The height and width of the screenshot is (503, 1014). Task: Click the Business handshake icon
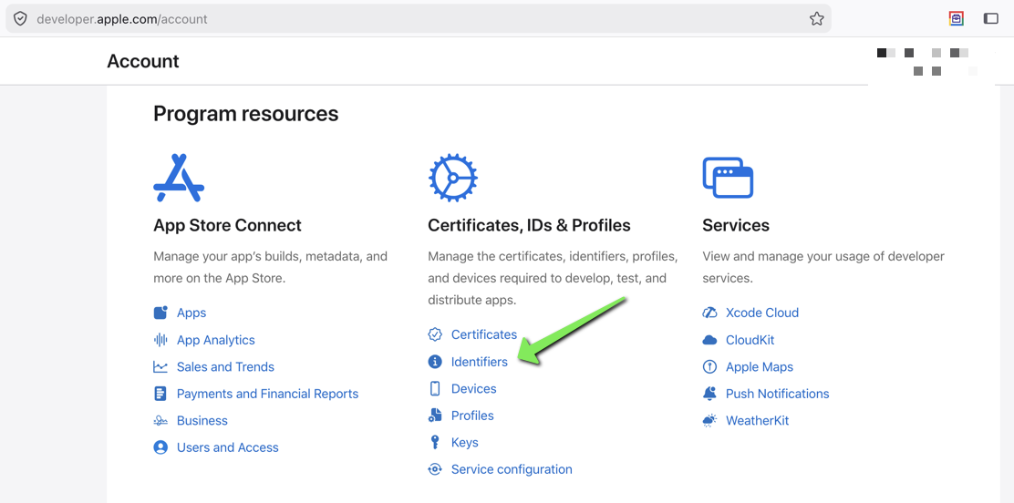coord(160,421)
